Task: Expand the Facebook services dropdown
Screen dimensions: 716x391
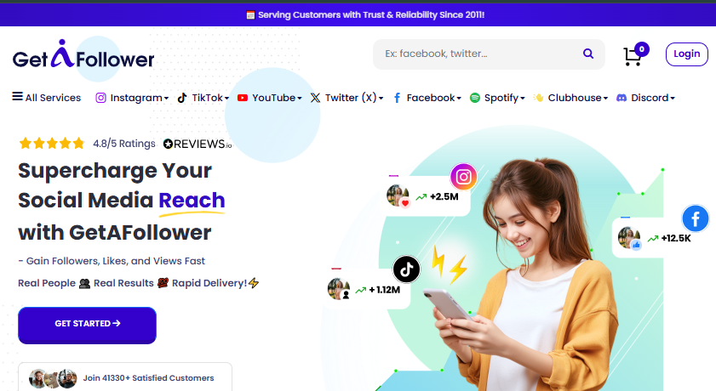Action: [427, 98]
